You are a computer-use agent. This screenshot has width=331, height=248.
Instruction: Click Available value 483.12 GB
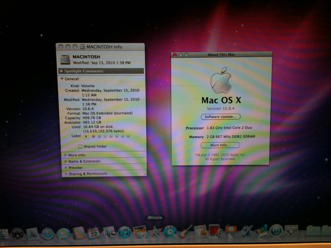tap(91, 122)
